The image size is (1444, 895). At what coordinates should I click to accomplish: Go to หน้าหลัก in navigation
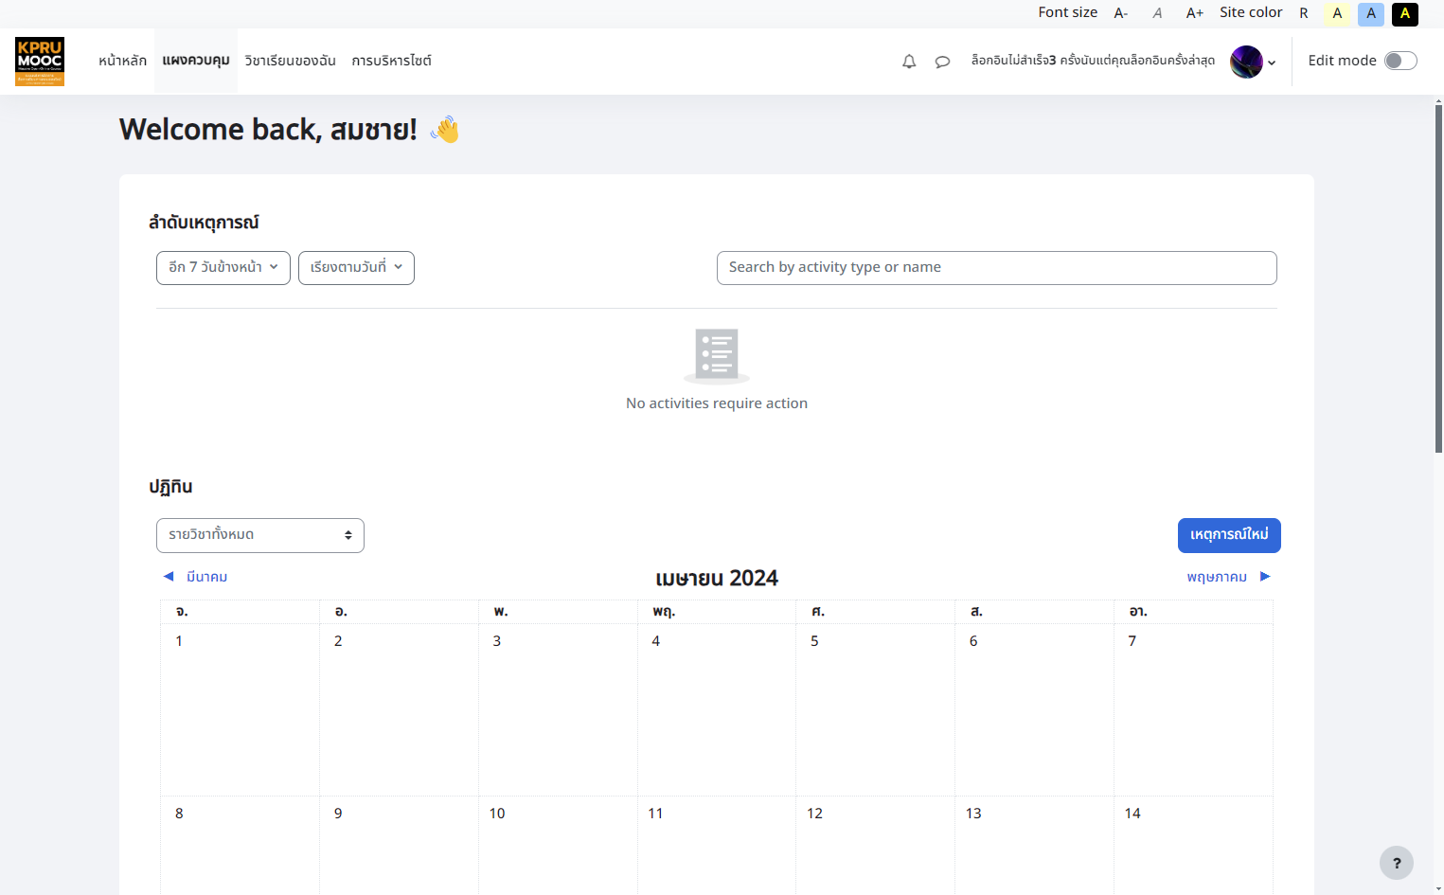point(123,61)
